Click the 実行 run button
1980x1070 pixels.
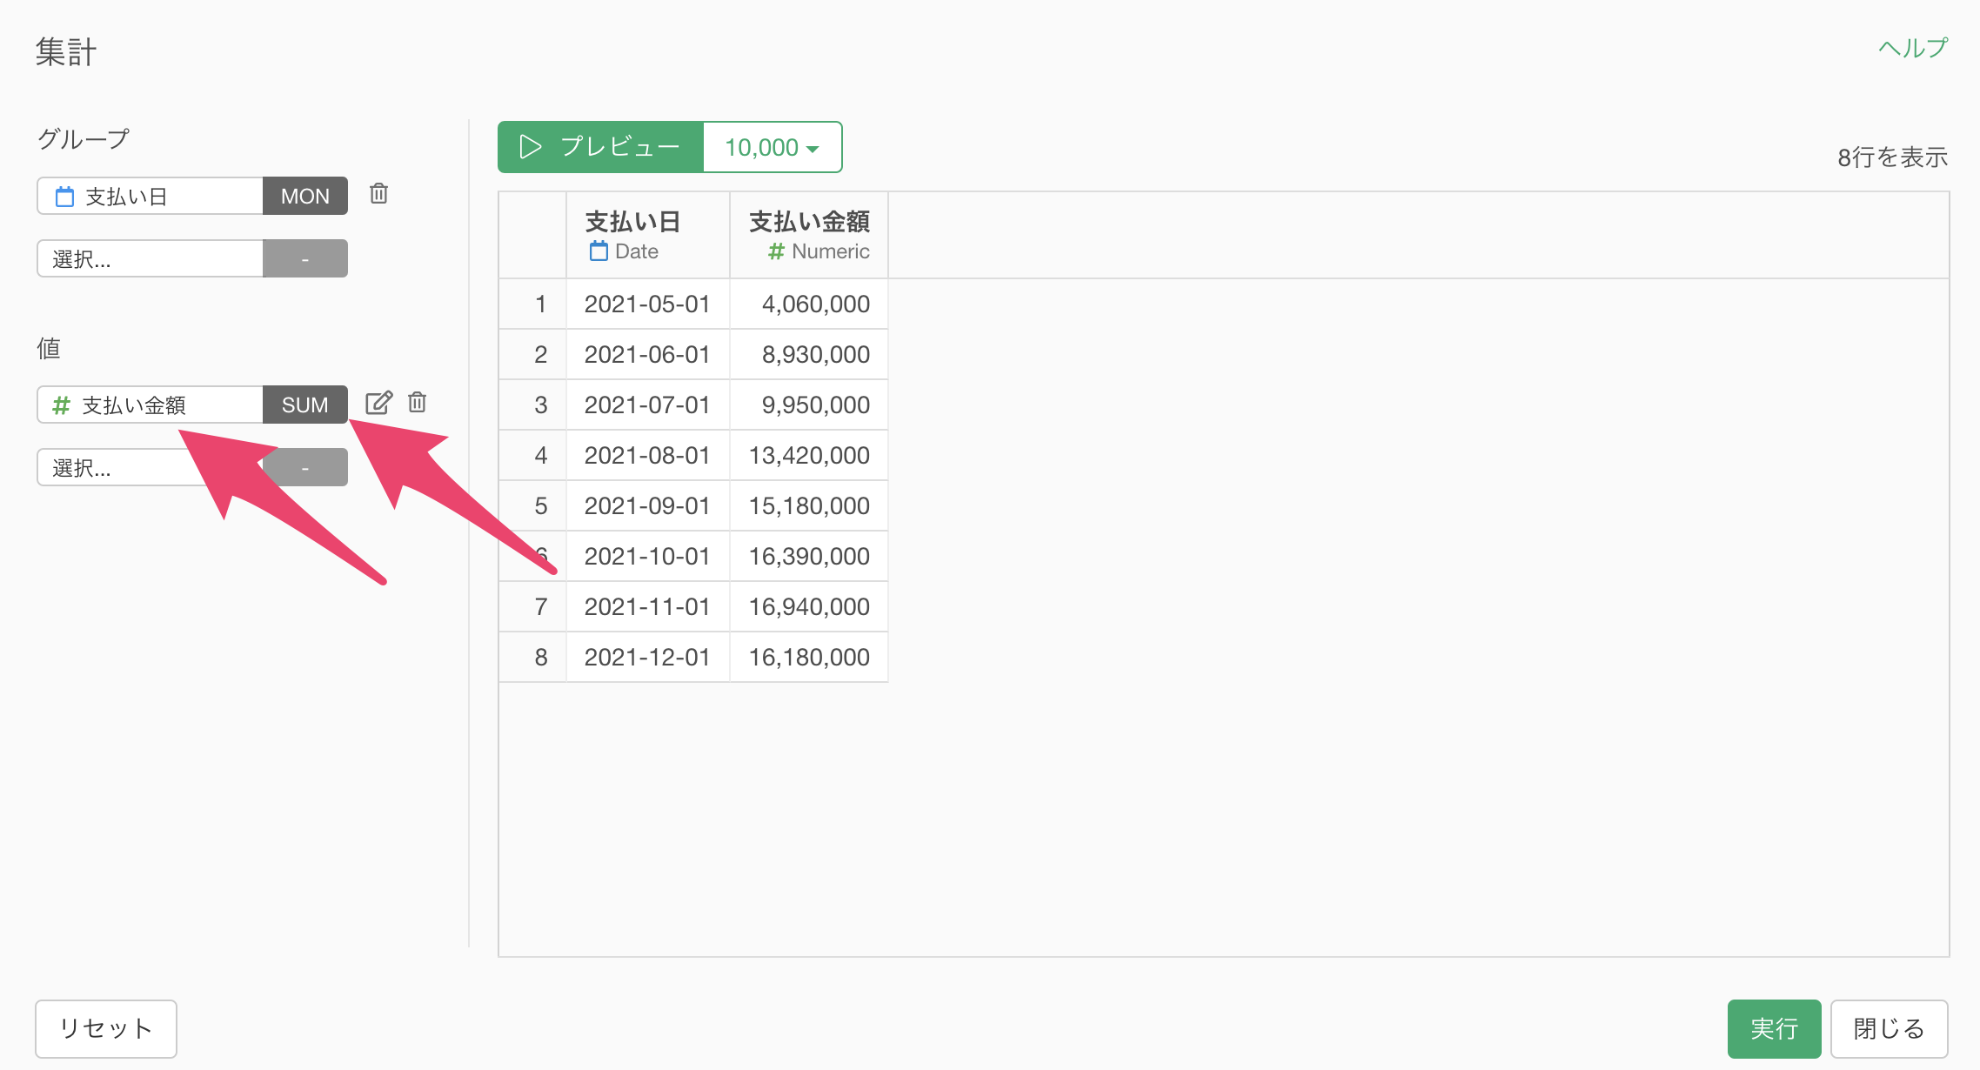click(1774, 1028)
